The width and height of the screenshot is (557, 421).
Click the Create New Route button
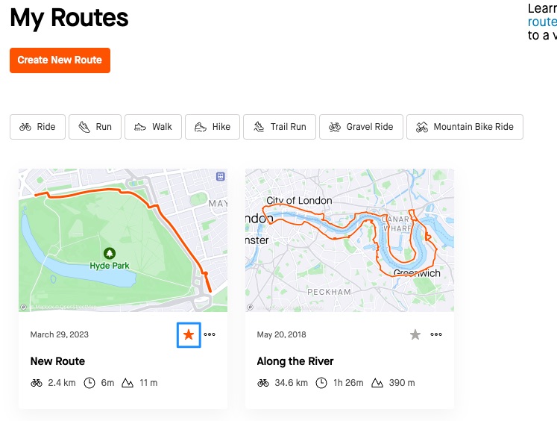click(x=60, y=60)
